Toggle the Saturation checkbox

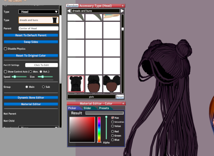click(x=113, y=122)
